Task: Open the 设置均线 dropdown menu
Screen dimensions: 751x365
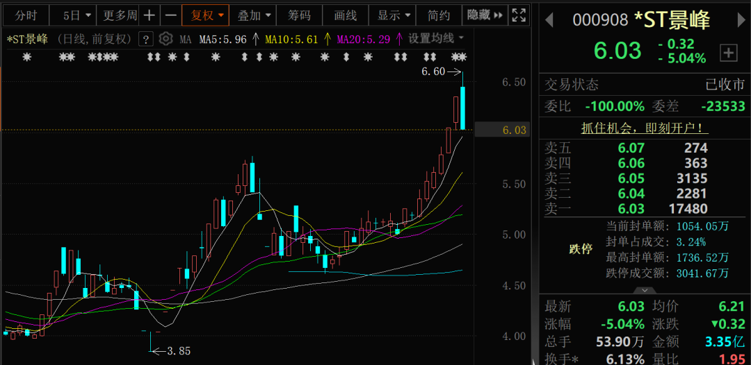Action: [x=436, y=39]
